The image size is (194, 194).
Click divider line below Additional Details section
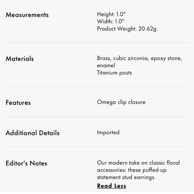97,147
